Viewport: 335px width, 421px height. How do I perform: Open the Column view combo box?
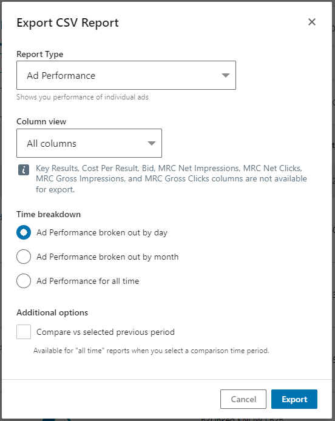coord(89,143)
